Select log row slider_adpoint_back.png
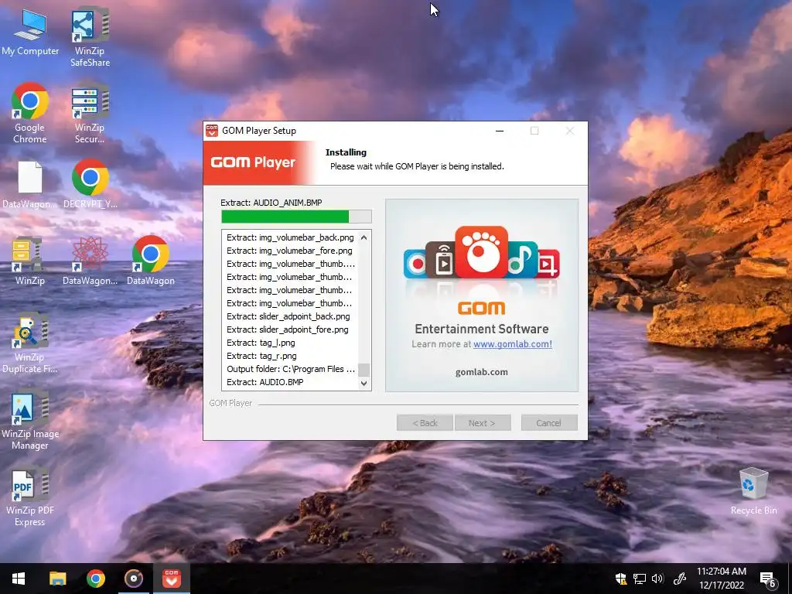Screen dimensions: 792x594 [x=290, y=316]
